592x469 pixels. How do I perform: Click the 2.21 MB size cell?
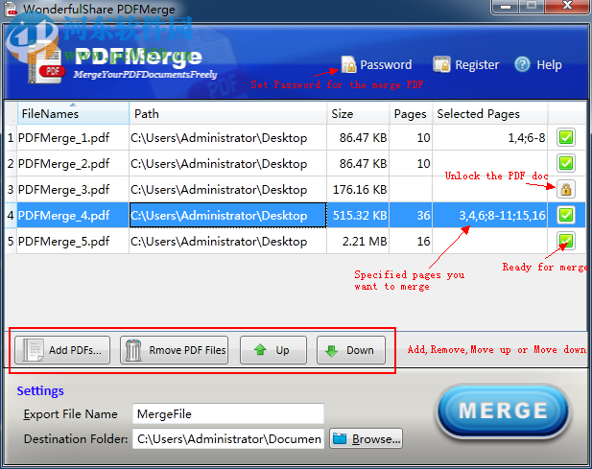point(358,241)
